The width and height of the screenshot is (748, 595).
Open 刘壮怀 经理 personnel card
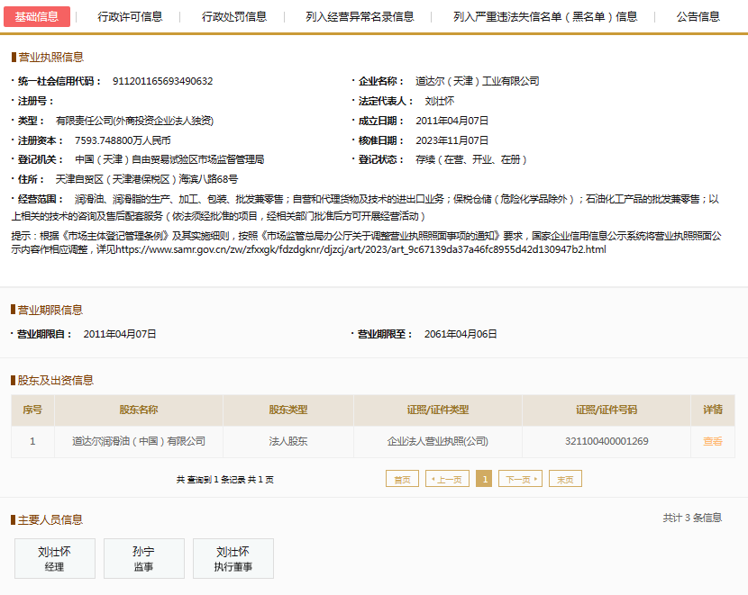(x=55, y=559)
